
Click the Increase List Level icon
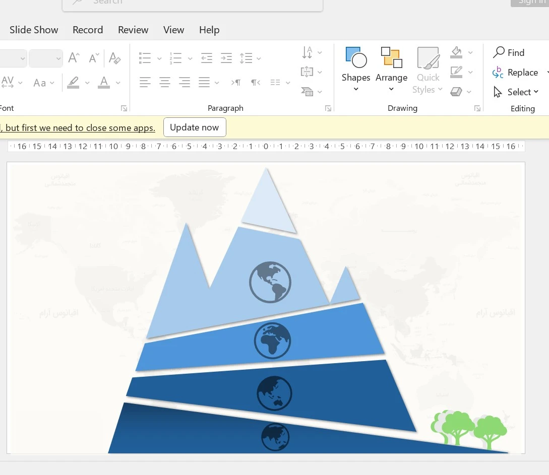[x=226, y=58]
